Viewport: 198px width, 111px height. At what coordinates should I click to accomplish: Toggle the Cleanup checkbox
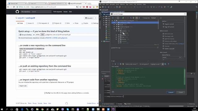pos(163,46)
